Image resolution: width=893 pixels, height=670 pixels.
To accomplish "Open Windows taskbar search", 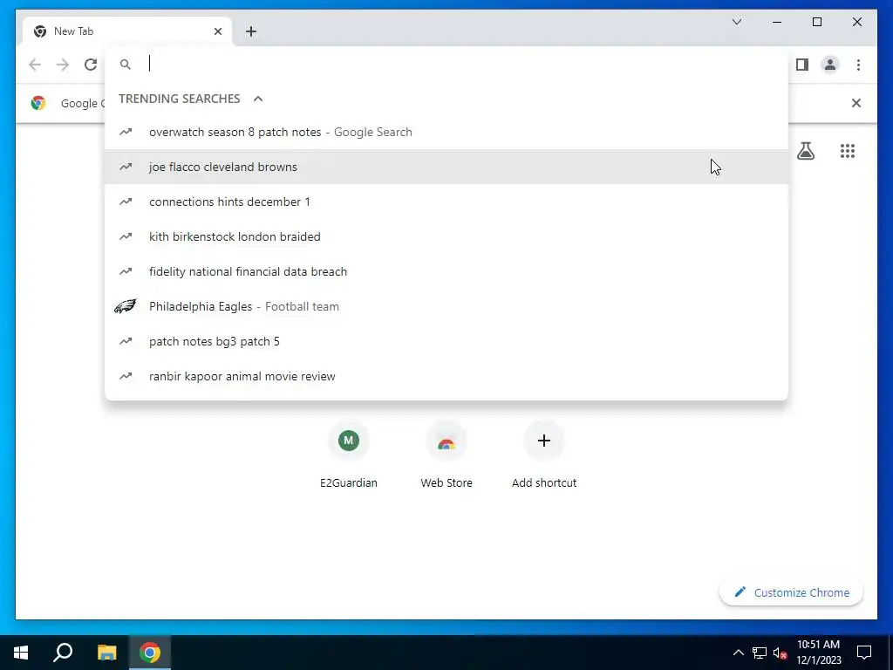I will pos(63,653).
